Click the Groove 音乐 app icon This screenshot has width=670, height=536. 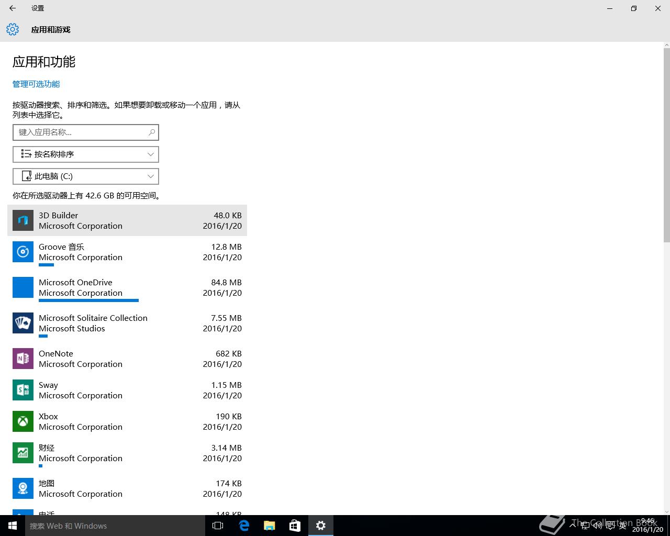click(23, 252)
